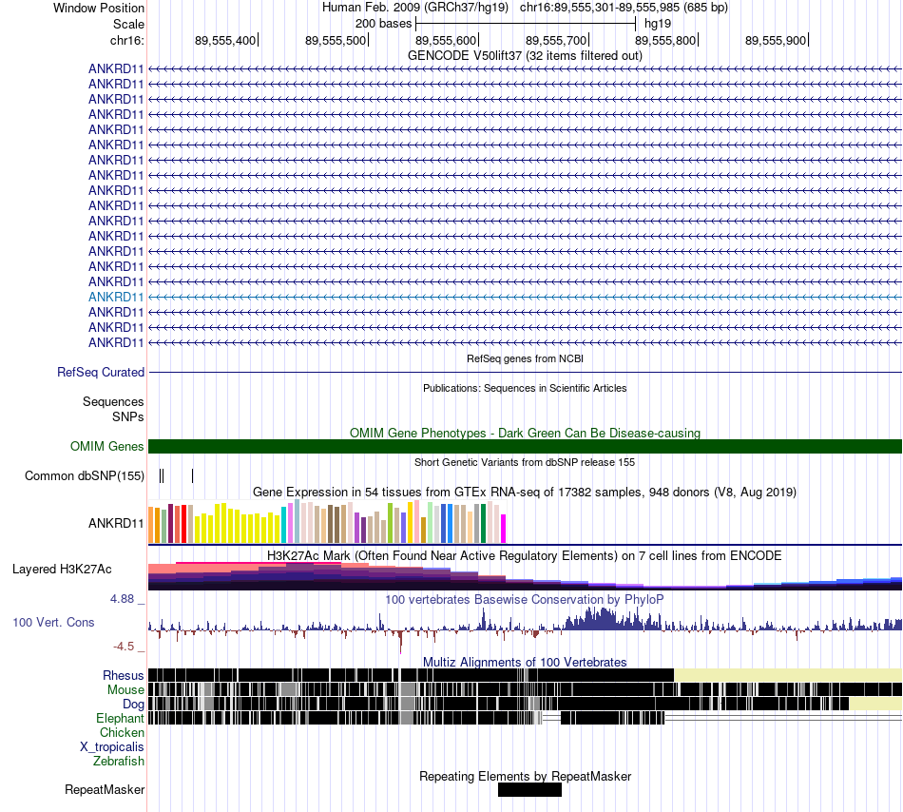
Task: Open Publications: Sequences in Scientific Articles title
Action: tap(525, 388)
